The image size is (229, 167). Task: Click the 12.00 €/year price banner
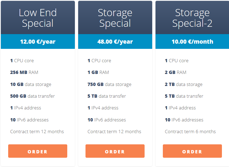click(x=38, y=42)
